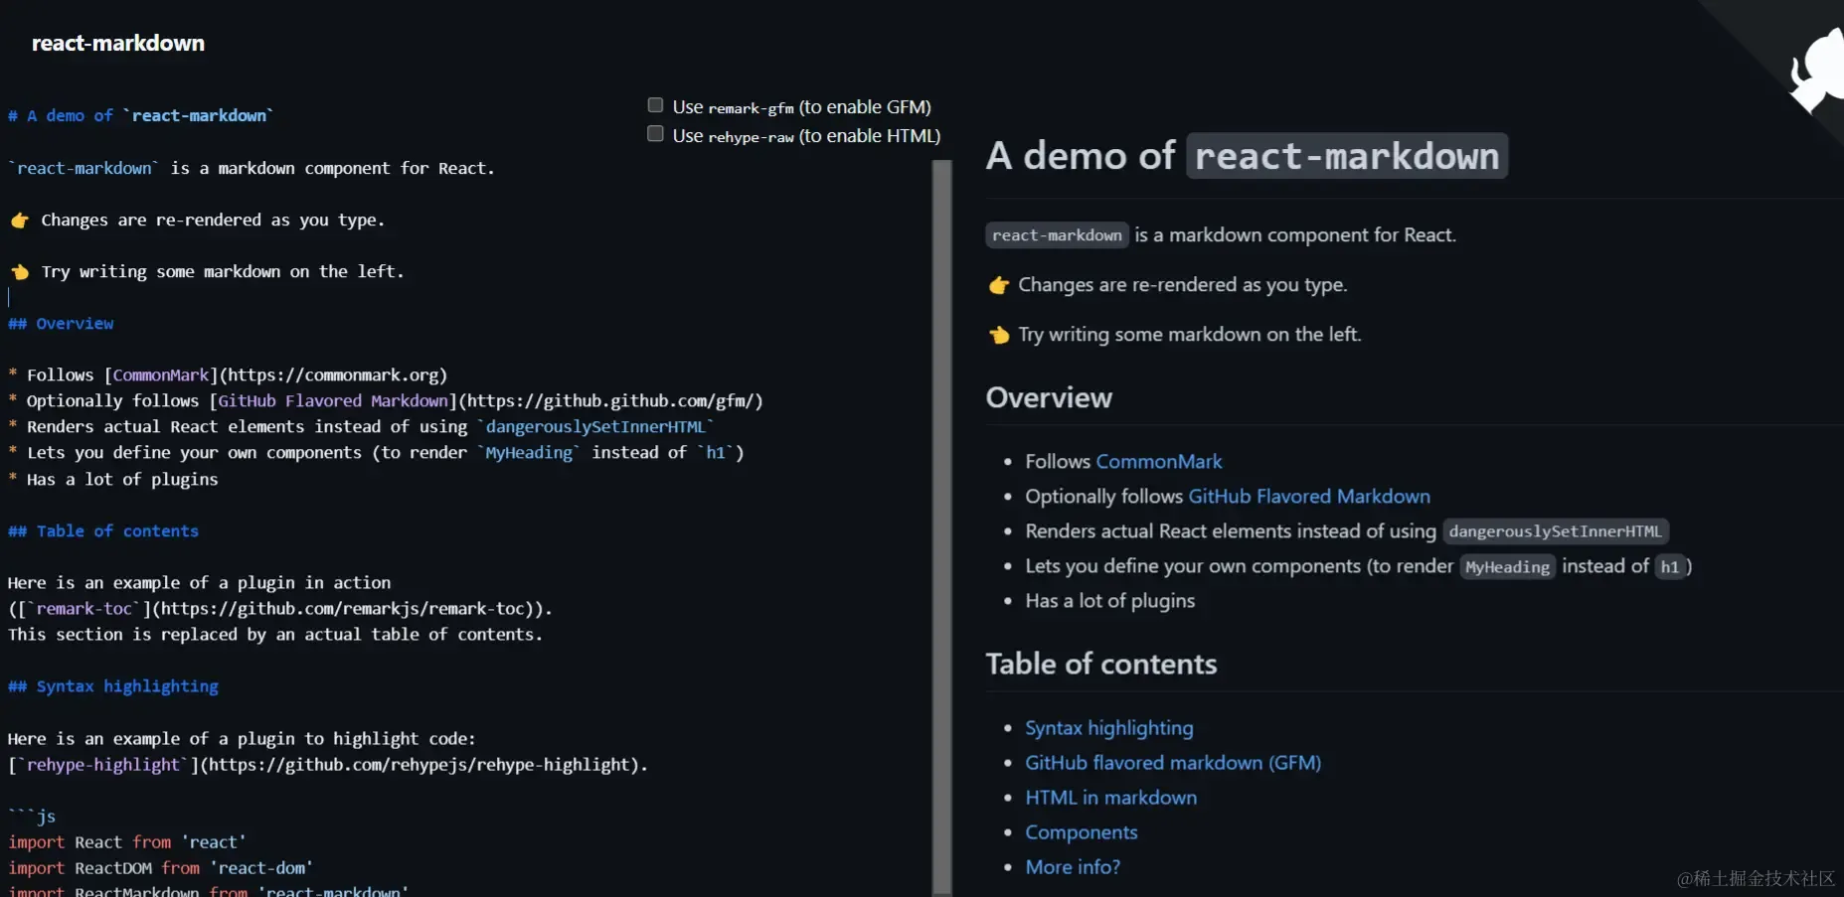The width and height of the screenshot is (1844, 897).
Task: Click the rehype-highlight link line in editor
Action: pos(328,765)
